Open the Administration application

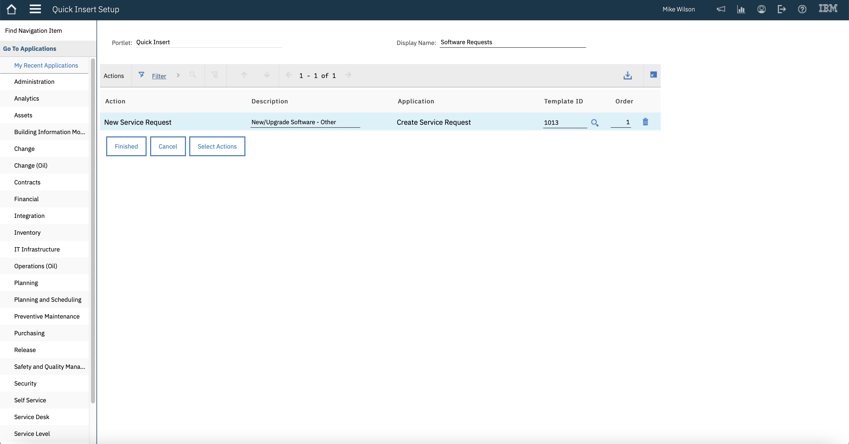click(34, 82)
